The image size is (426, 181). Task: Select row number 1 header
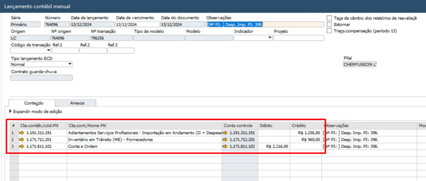pyautogui.click(x=14, y=133)
